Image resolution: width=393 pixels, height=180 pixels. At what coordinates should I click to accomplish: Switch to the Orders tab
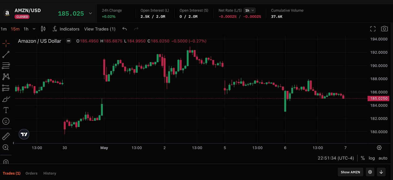31,173
